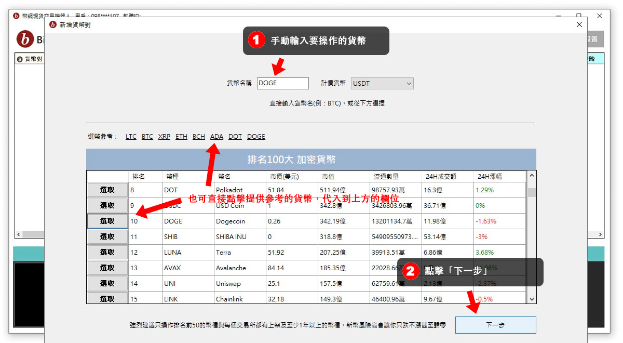623x343 pixels.
Task: Focus the 貨幣名稱 input field containing DOGE
Action: 283,83
